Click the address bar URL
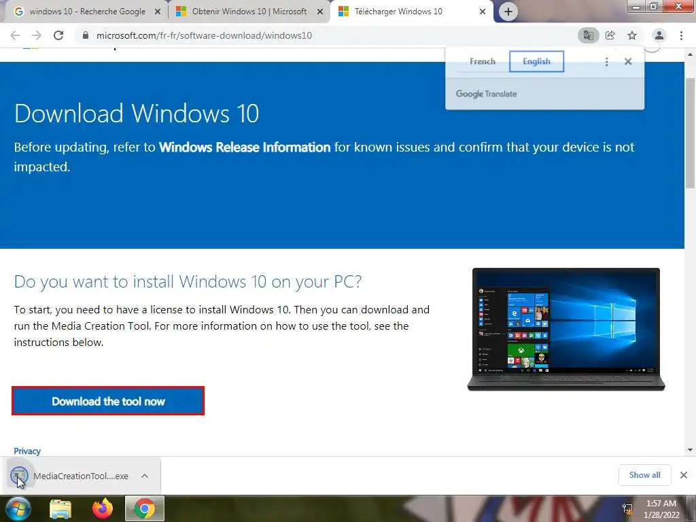Image resolution: width=696 pixels, height=522 pixels. 204,35
